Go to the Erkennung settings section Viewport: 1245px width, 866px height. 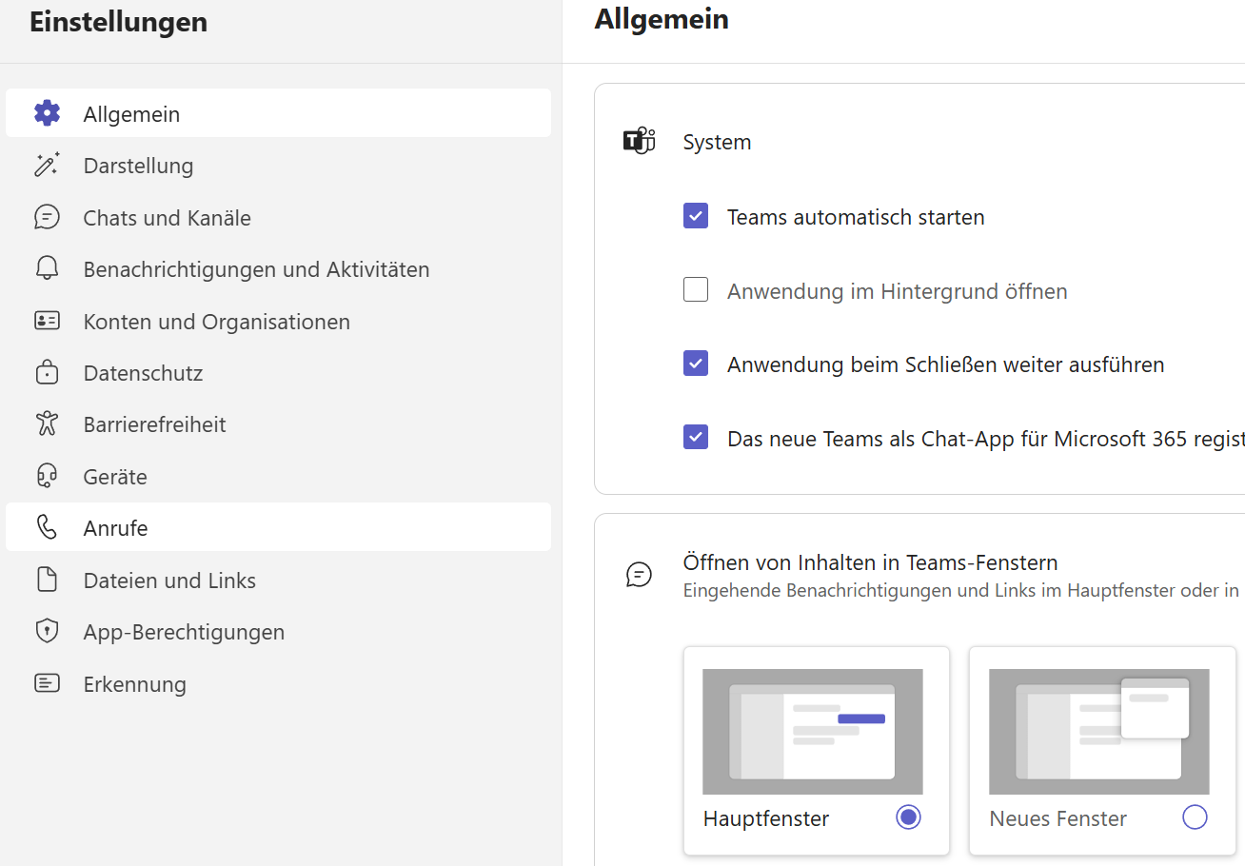pos(134,683)
